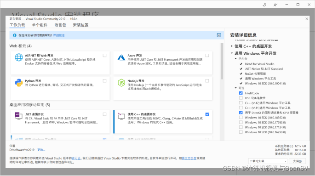Uncheck DirectX graphics debugger and GPU profiler

[x=241, y=113]
